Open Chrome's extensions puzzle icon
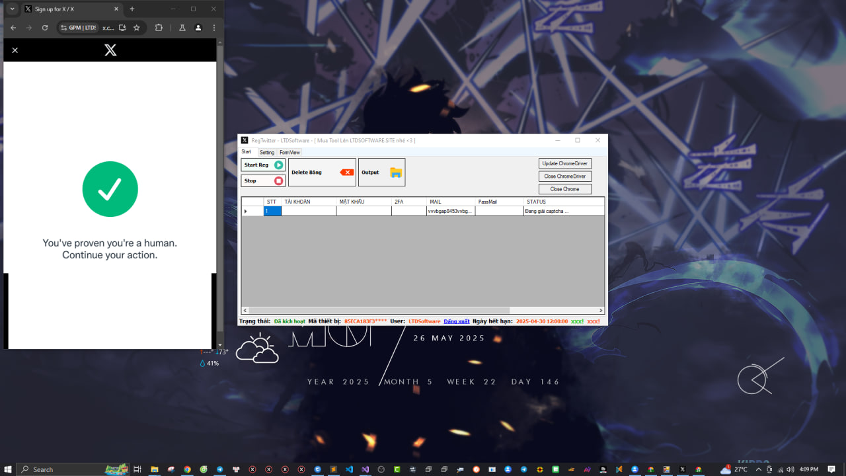Screen dimensions: 846x476 point(159,28)
